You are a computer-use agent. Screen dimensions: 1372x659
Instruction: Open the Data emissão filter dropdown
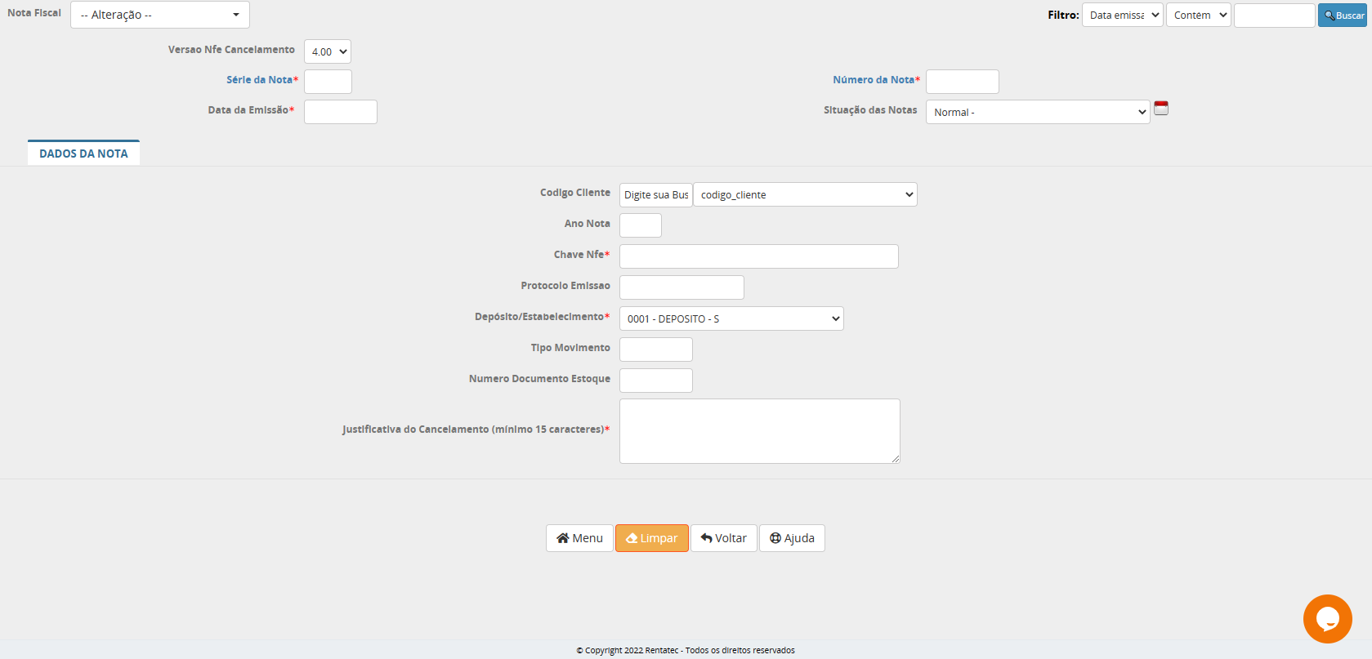pos(1122,16)
